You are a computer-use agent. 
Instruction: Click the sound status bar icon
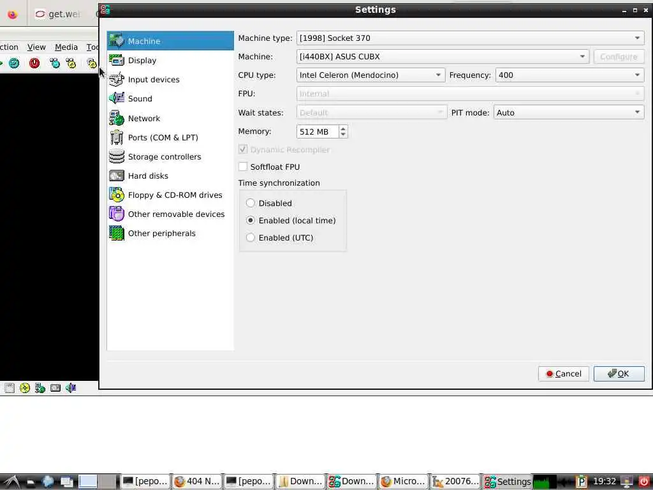(x=71, y=389)
